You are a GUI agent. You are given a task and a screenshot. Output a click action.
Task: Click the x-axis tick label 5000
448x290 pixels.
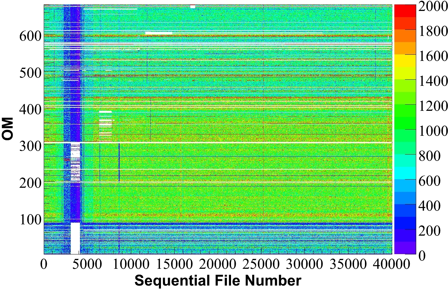point(87,265)
